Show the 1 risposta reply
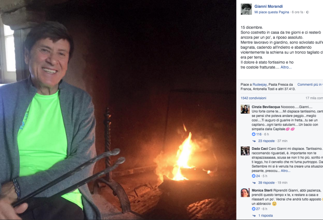Image resolution: width=323 pixels, height=220 pixels. coord(266,215)
